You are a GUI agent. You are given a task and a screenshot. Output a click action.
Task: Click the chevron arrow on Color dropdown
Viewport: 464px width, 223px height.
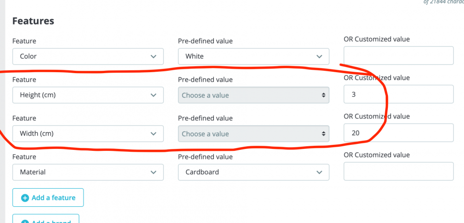tap(154, 56)
